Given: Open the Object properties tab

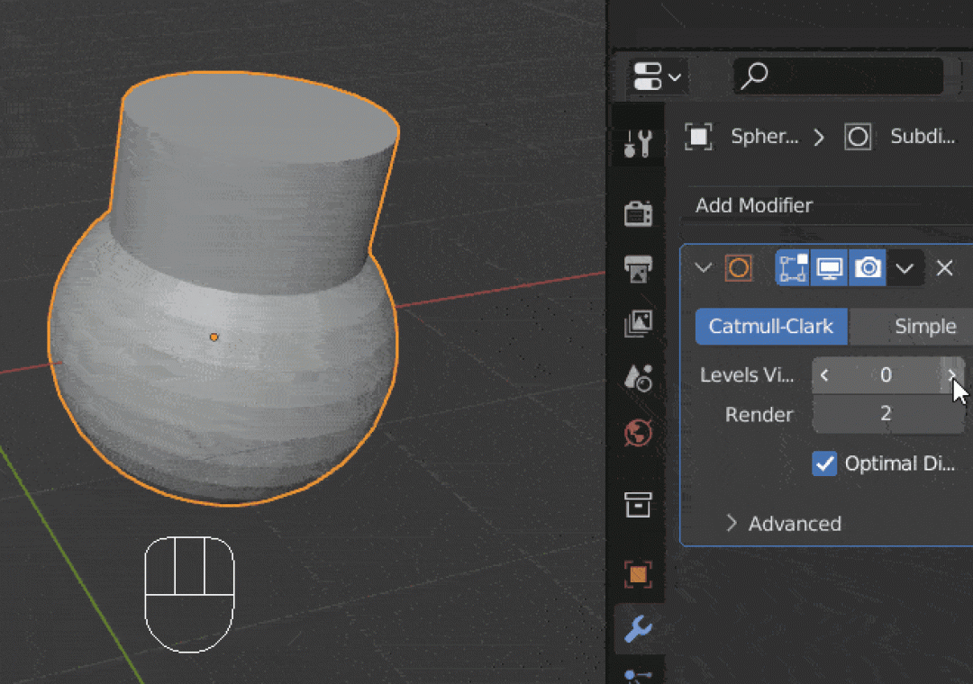Looking at the screenshot, I should tap(638, 573).
